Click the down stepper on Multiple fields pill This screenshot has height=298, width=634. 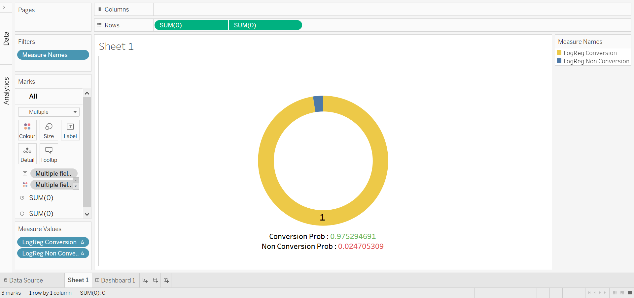point(76,187)
